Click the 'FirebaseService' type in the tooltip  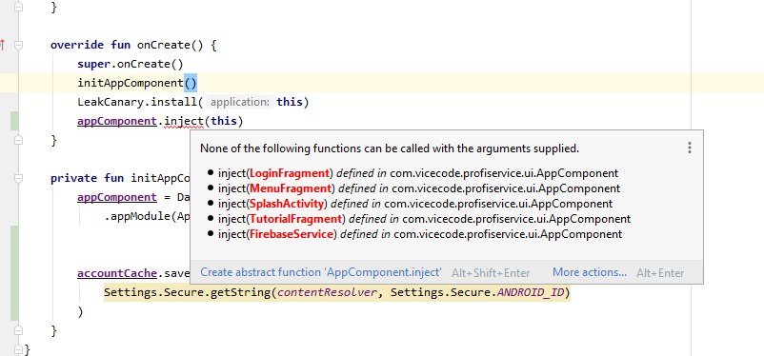292,234
